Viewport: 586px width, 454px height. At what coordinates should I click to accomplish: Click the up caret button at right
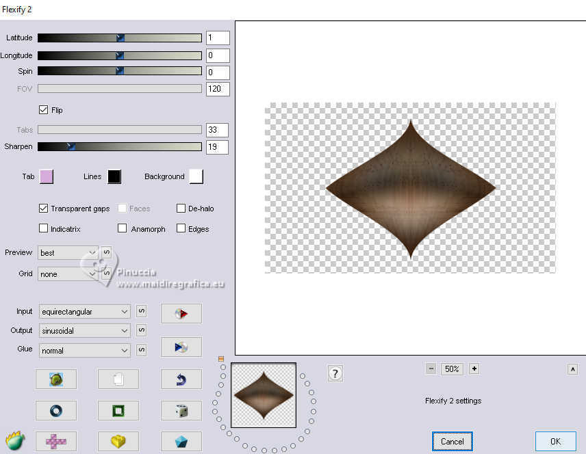pos(572,369)
